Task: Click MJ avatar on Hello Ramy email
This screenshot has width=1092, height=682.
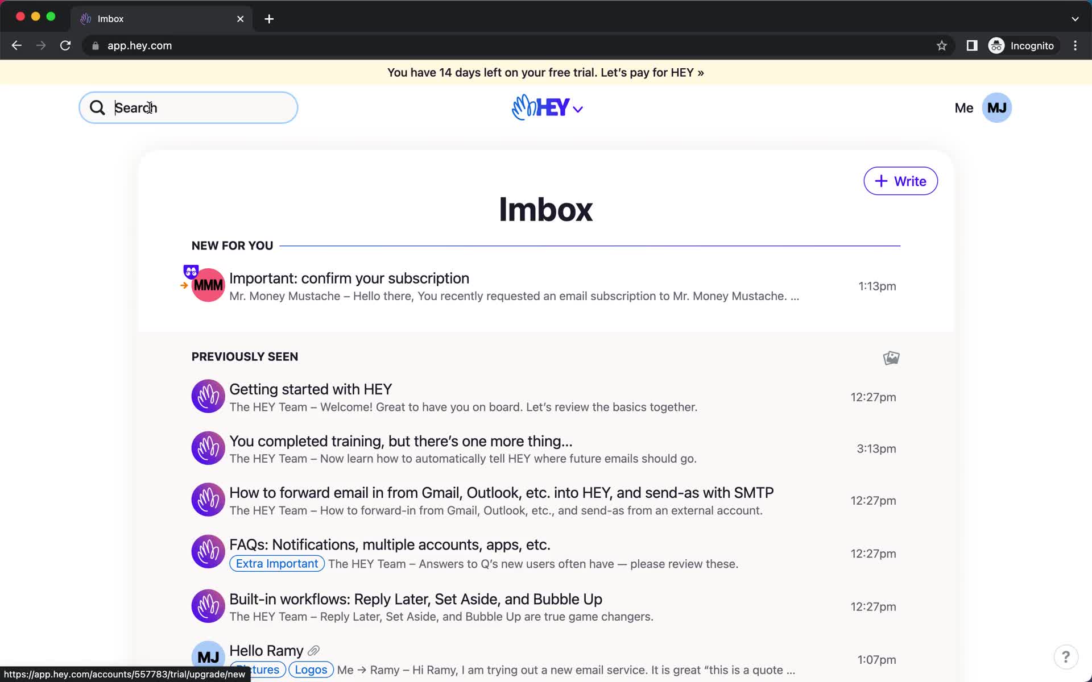Action: tap(208, 658)
